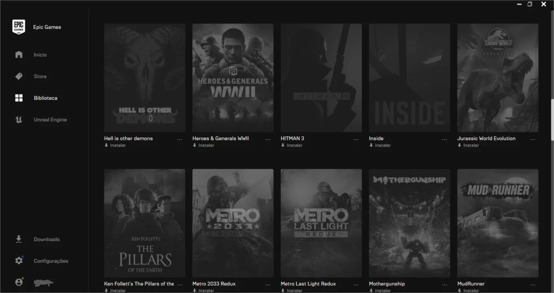This screenshot has width=554, height=293.
Task: Click Instalar under Inside
Action: click(x=383, y=146)
